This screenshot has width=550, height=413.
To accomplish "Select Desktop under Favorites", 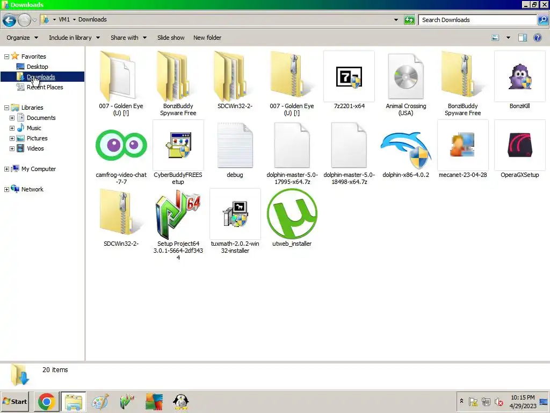I will point(32,67).
